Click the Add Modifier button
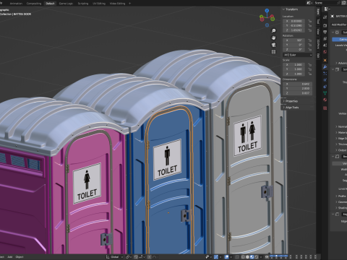Viewport: 347px width, 260px height. (339, 25)
